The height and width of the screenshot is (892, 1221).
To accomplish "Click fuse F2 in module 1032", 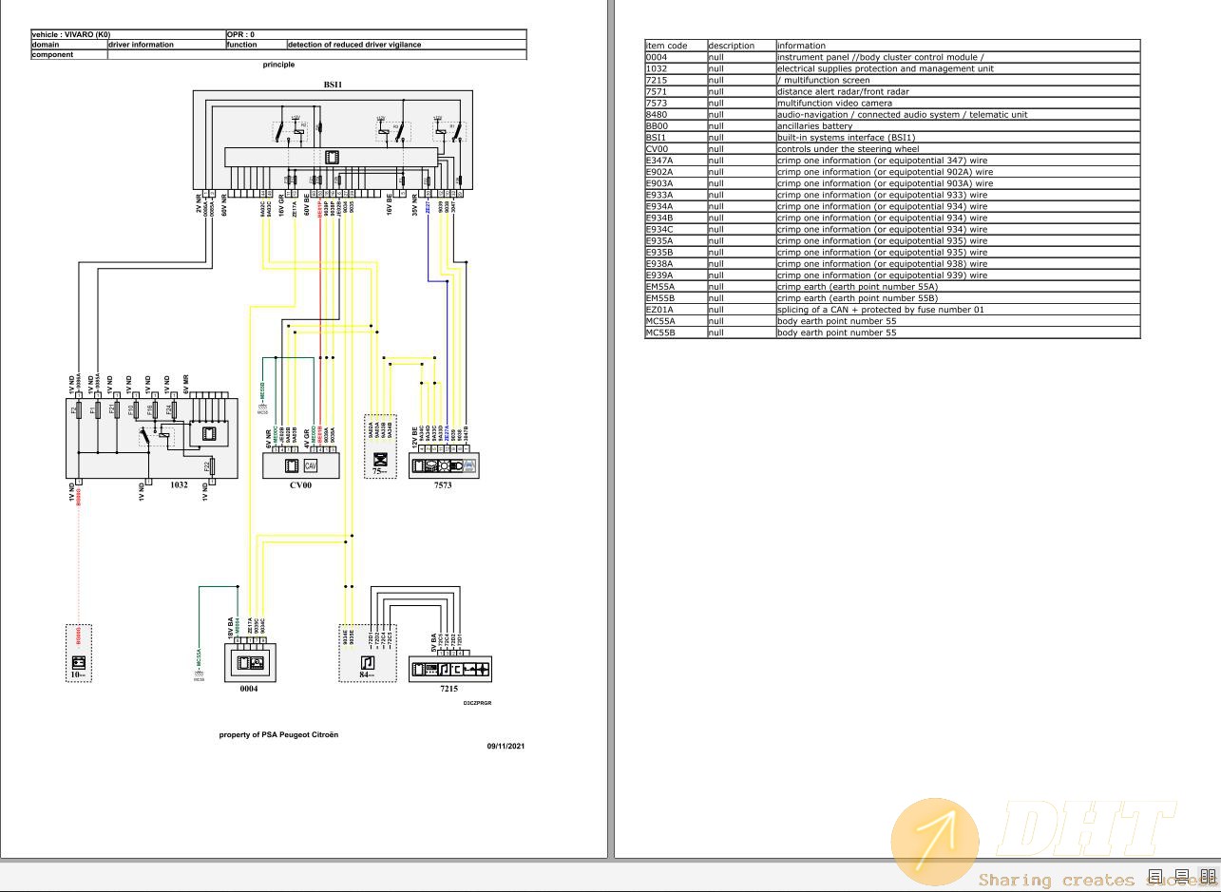I will click(78, 410).
